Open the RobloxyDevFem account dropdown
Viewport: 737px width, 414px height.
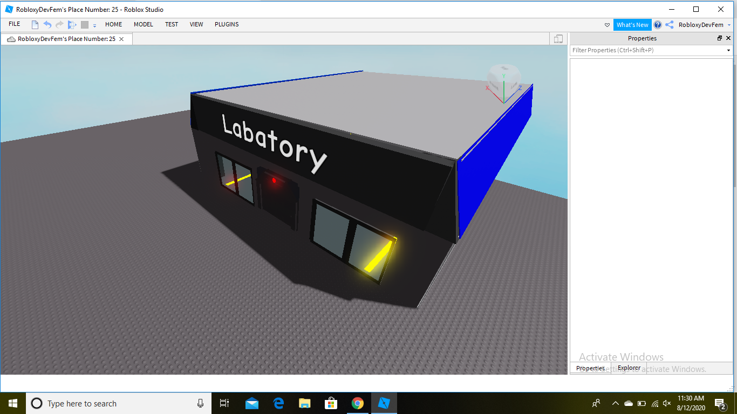point(705,25)
